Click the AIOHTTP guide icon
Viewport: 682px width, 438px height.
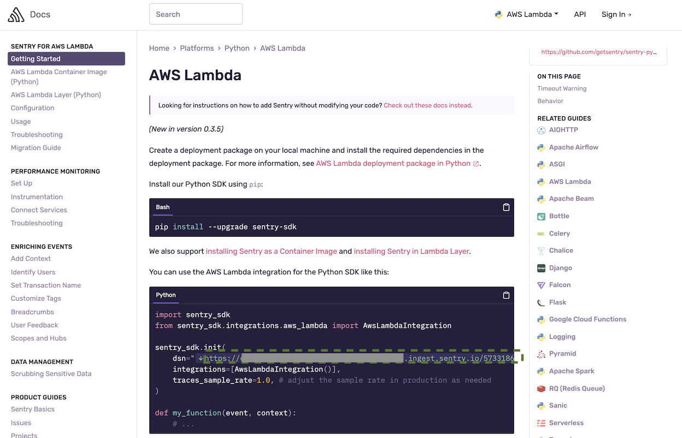[x=541, y=130]
